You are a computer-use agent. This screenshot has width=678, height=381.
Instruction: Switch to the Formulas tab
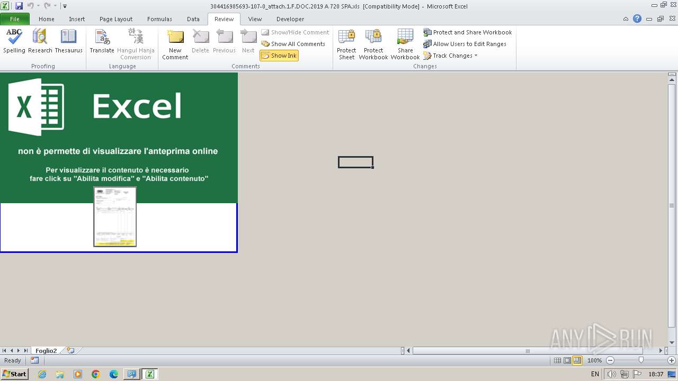(159, 19)
